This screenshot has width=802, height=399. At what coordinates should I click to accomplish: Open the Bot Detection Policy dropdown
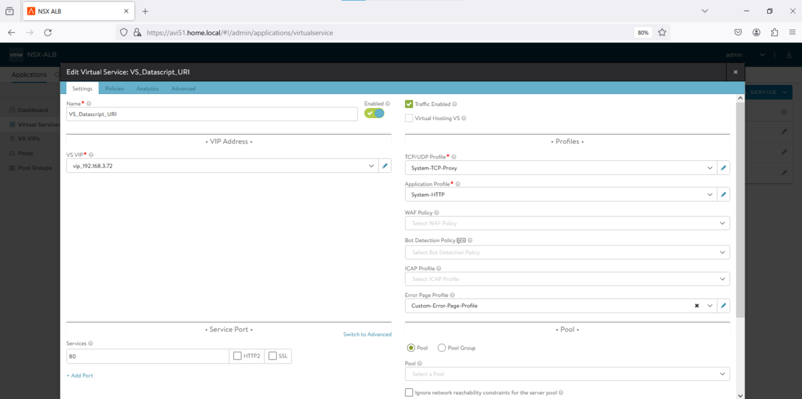click(567, 253)
